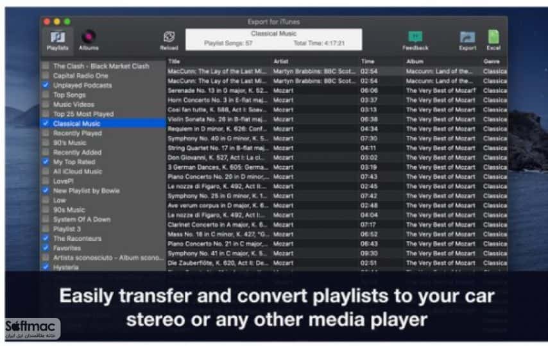The width and height of the screenshot is (548, 346).
Task: Uncheck The Raconteurs checkbox
Action: click(46, 238)
